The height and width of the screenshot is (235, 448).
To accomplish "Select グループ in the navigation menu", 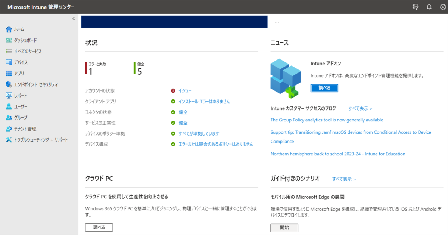I will (x=21, y=118).
